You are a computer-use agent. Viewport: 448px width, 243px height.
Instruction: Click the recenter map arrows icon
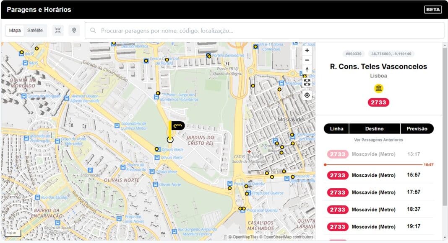58,31
